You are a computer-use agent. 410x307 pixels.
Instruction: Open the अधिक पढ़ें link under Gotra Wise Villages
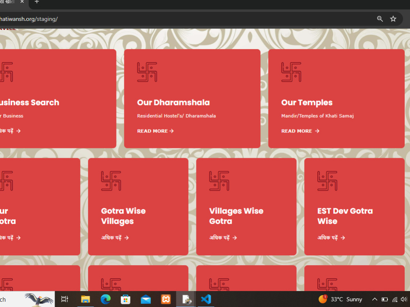point(115,237)
